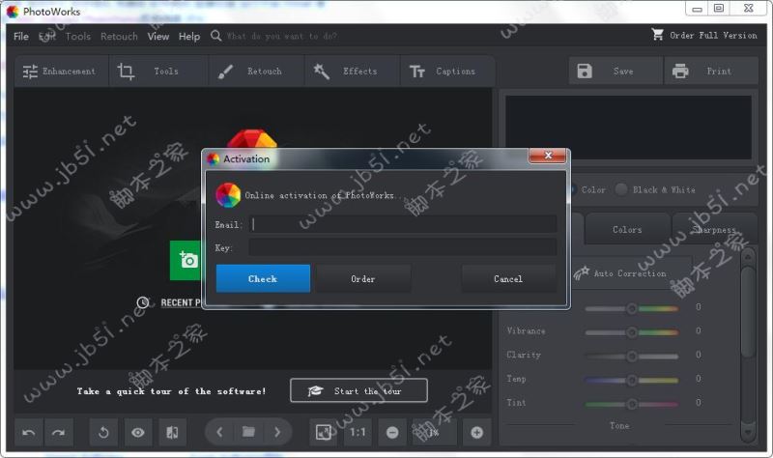
Task: Click the Email input field
Action: (403, 224)
